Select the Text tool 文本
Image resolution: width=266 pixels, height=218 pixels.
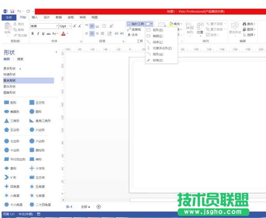(x=133, y=35)
